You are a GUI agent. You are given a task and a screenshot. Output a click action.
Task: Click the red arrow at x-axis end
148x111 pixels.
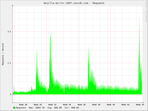point(143,103)
